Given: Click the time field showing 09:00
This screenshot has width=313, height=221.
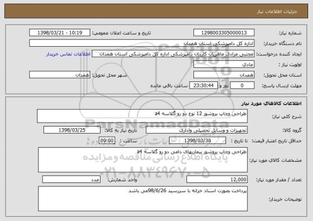Looking at the screenshot, I should pos(107,141).
